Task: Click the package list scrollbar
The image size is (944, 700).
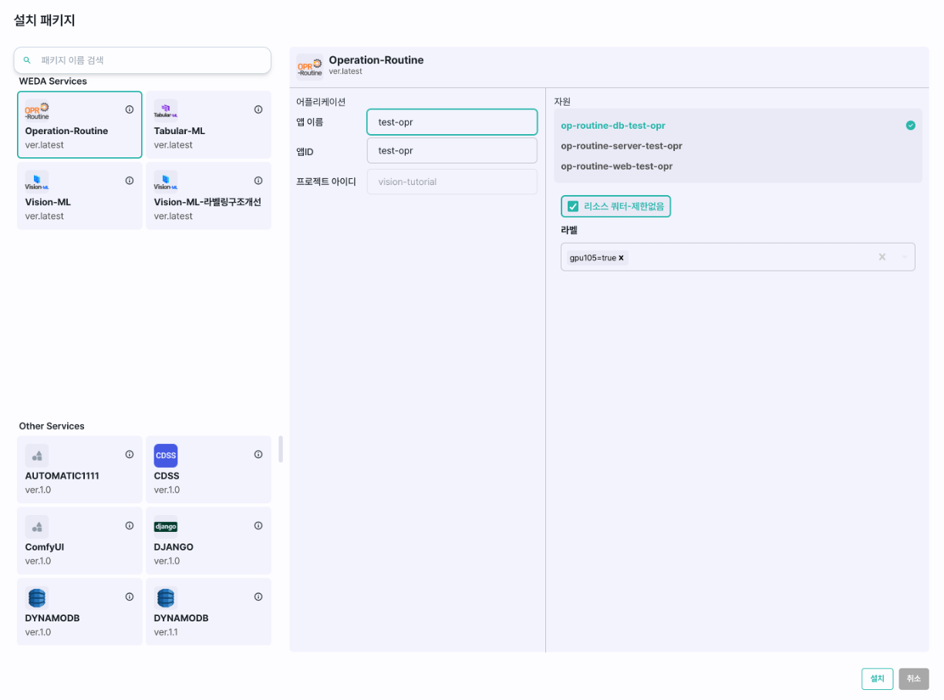Action: click(x=281, y=449)
